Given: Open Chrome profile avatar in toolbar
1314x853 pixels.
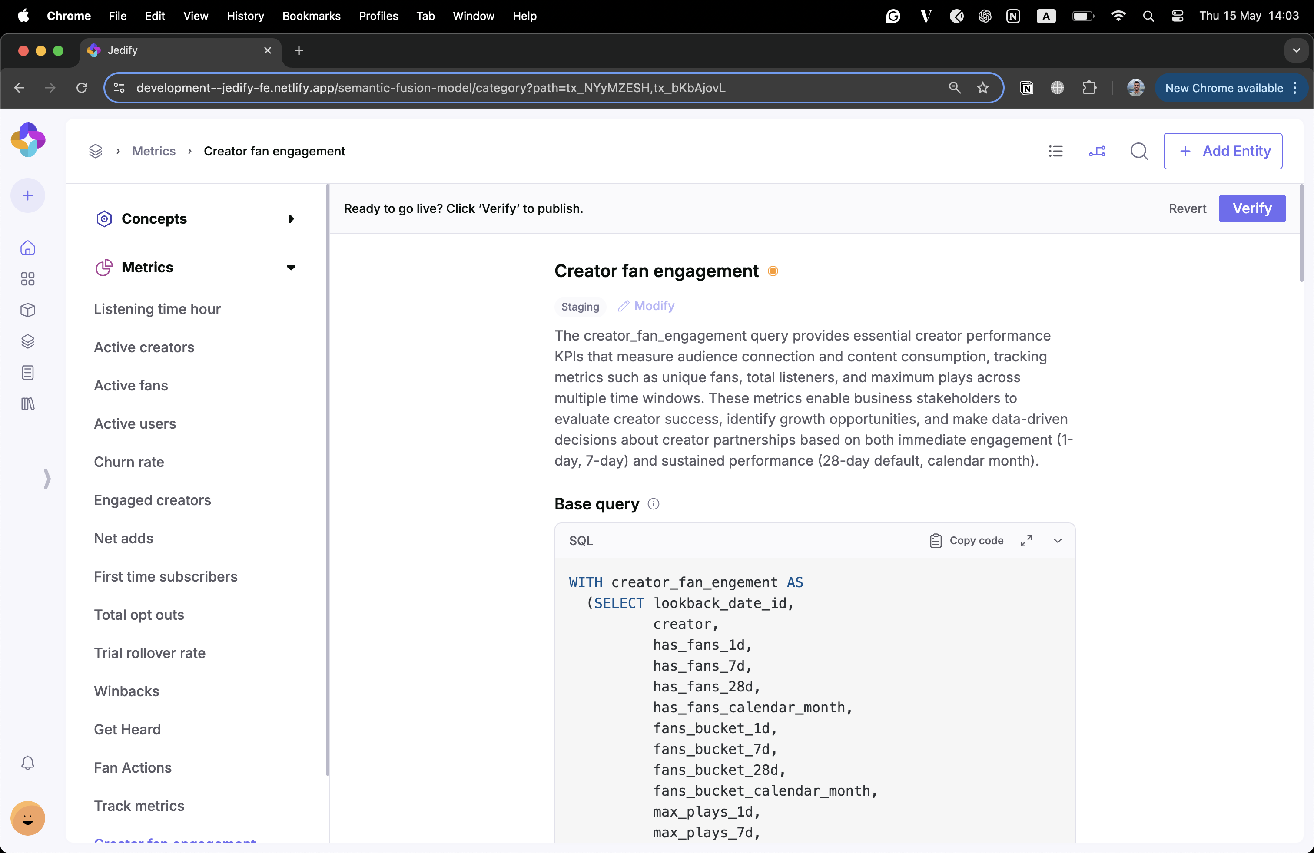Looking at the screenshot, I should point(1136,88).
